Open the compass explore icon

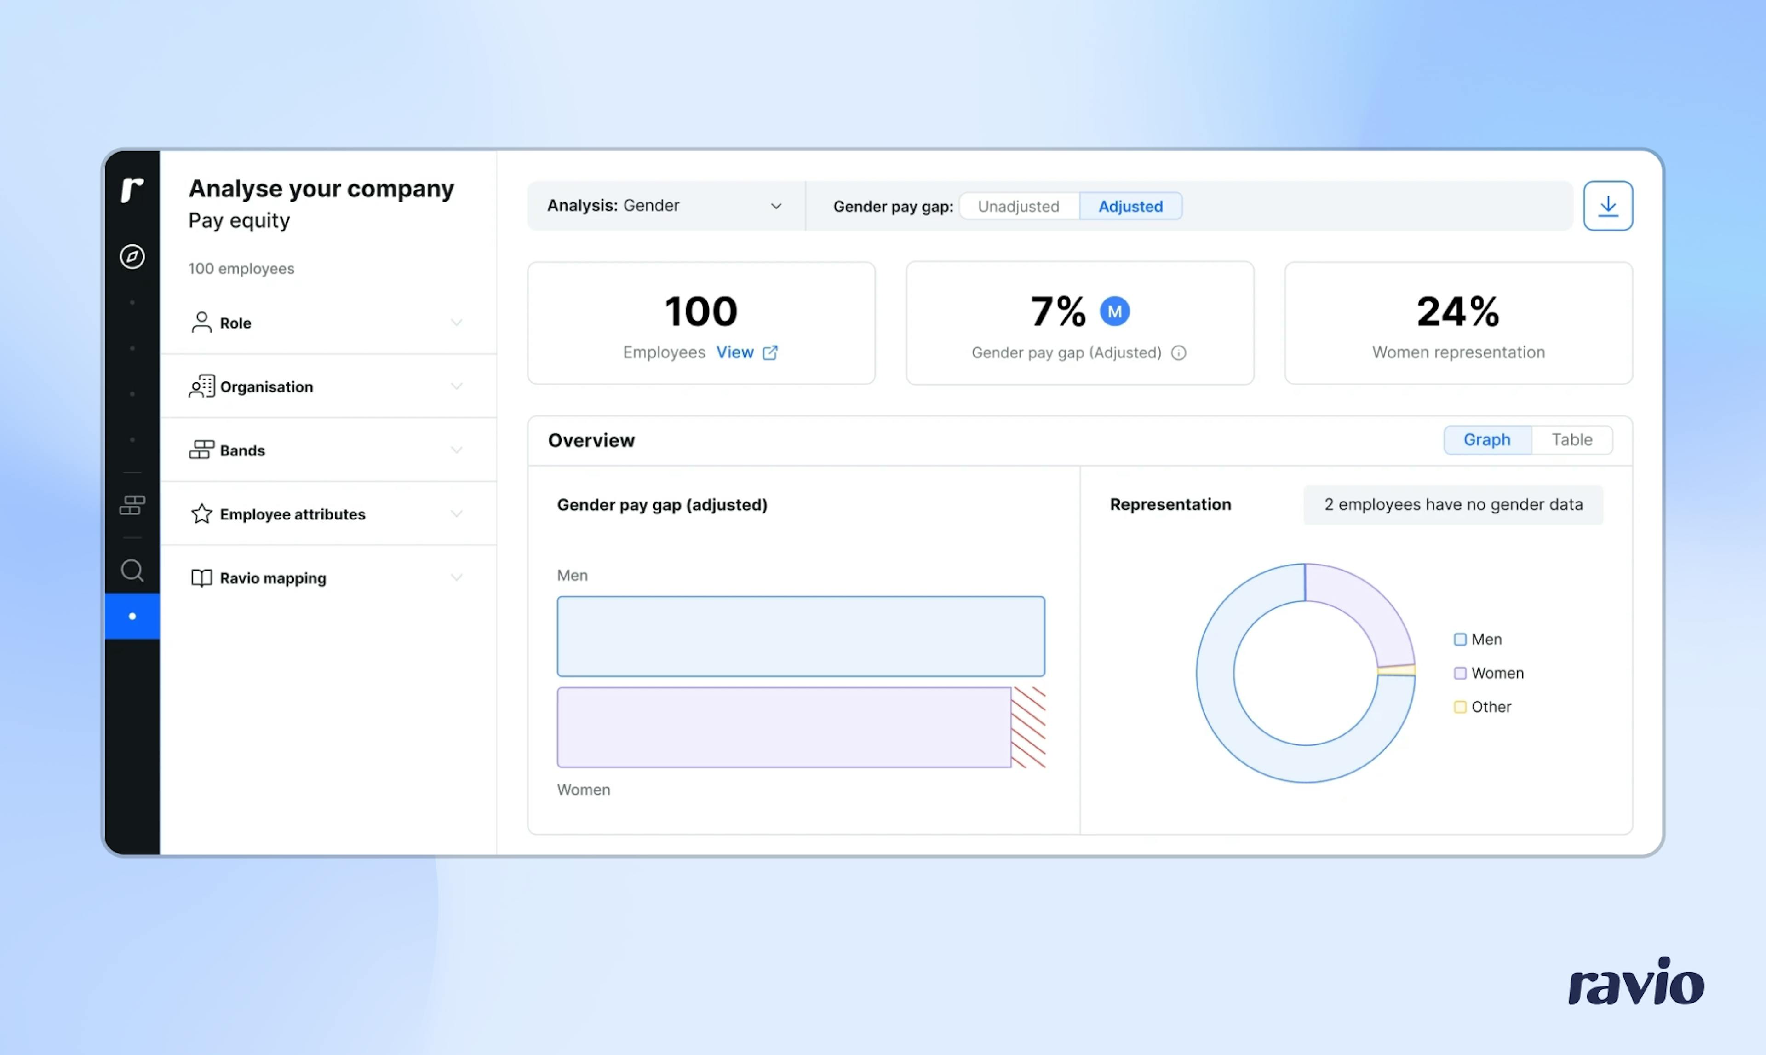pos(132,257)
